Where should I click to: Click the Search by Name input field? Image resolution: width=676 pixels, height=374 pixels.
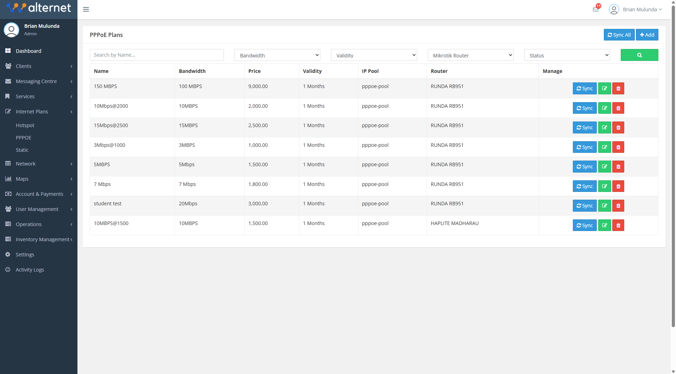tap(157, 55)
